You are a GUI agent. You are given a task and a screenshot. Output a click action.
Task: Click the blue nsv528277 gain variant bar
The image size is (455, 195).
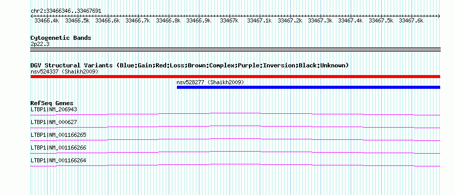tap(308, 87)
